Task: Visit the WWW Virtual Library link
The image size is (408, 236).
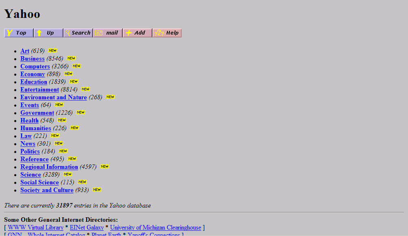Action: tap(35, 227)
